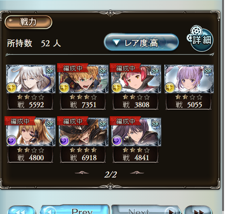The height and width of the screenshot is (214, 227).
Task: Select the white-haired character with power 5592
Action: click(31, 87)
